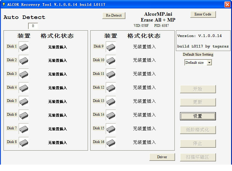Click Disk 1 status 无装置插入
Image resolution: width=232 pixels, height=171 pixels.
click(57, 47)
